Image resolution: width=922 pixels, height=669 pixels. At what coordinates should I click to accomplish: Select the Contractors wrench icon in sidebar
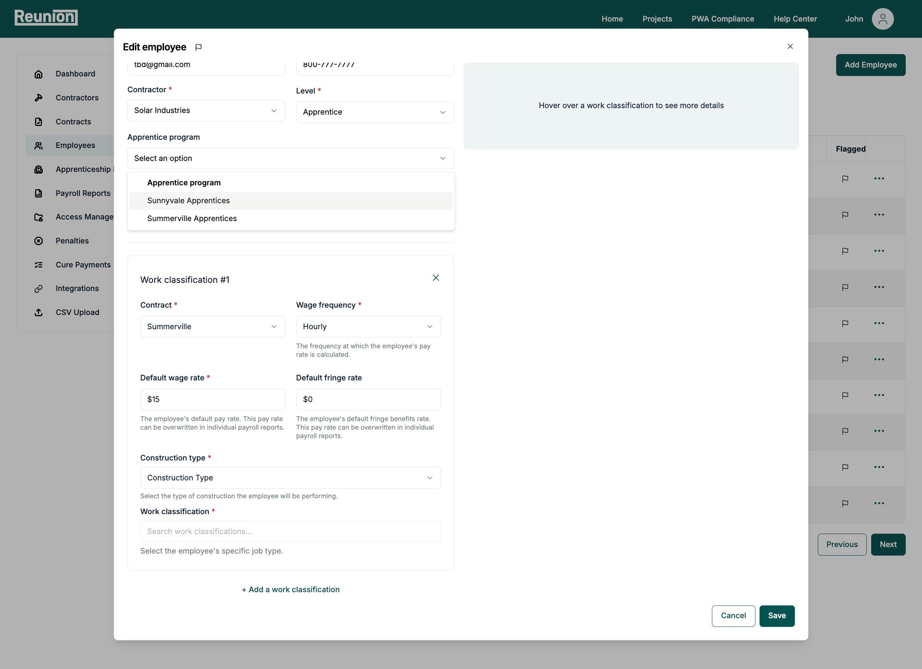click(39, 98)
